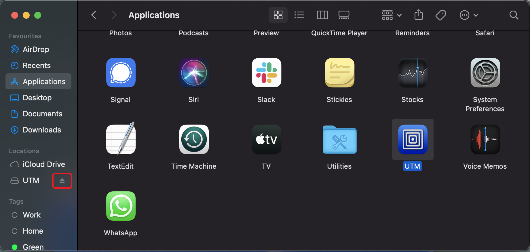
Task: Eject the UTM volume in sidebar
Action: click(62, 181)
